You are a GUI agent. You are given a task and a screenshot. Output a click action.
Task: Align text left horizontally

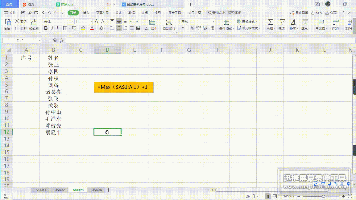[112, 28]
